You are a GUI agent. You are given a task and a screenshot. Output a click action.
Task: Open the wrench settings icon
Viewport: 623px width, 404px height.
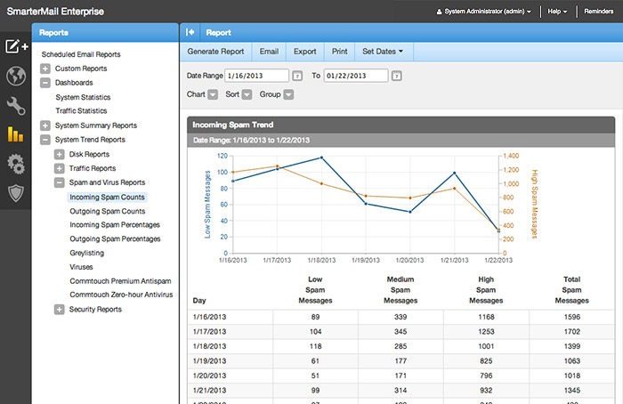(x=15, y=106)
